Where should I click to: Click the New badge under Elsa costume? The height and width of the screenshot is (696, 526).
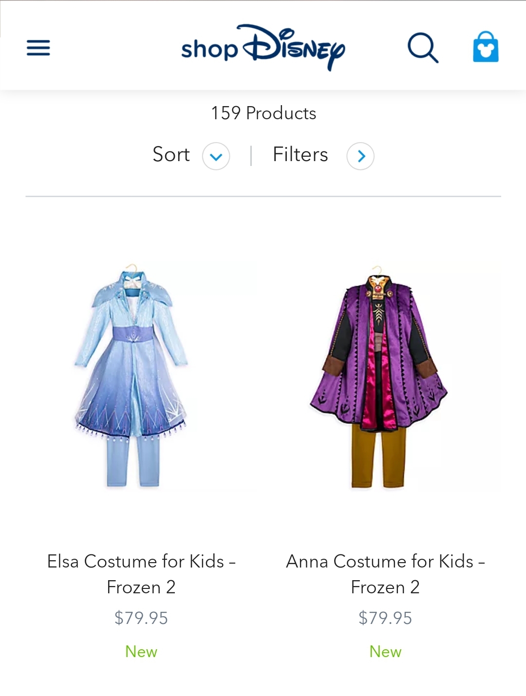pyautogui.click(x=141, y=652)
